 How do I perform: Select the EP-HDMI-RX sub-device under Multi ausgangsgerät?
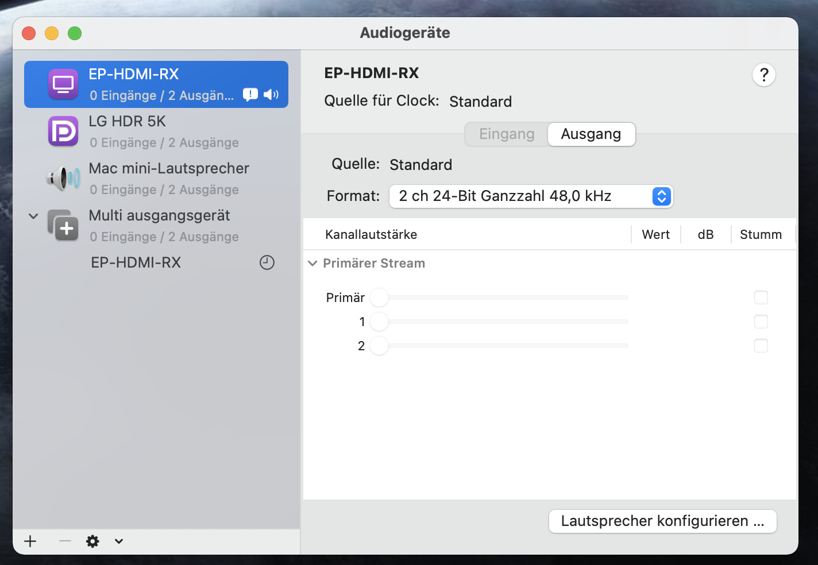pos(156,262)
